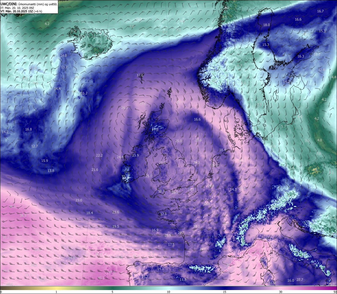Image resolution: width=337 pixels, height=294 pixels.
Task: Click the 13.9 value over Ireland
Action: (135, 155)
